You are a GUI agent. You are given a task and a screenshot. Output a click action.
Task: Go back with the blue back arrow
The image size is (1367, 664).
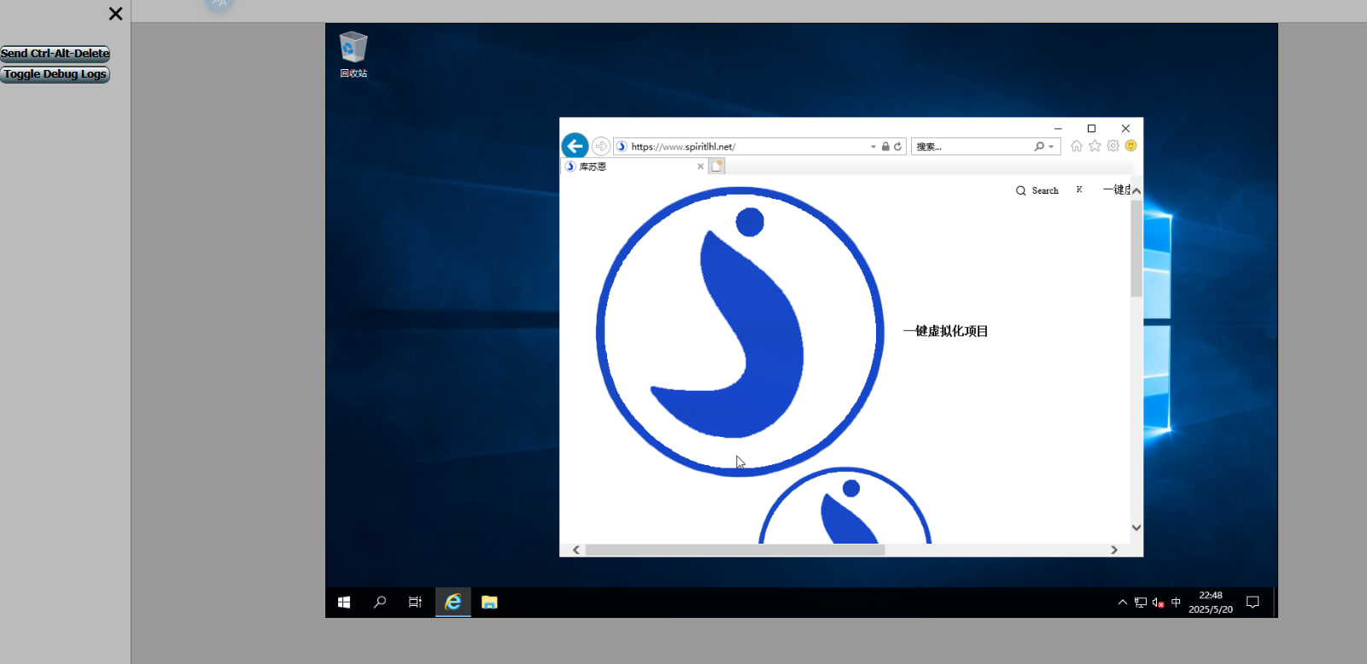coord(575,146)
